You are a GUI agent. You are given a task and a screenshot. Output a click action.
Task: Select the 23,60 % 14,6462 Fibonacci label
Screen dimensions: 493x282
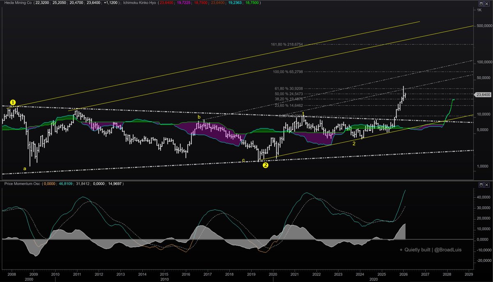click(289, 106)
